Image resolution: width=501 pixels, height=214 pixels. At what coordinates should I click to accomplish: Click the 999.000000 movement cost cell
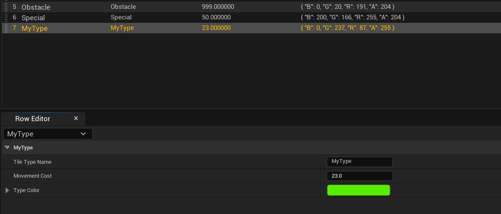[x=218, y=7]
